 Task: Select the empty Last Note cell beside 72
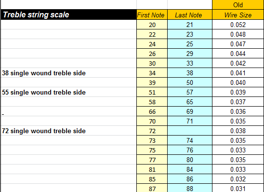[x=190, y=131]
